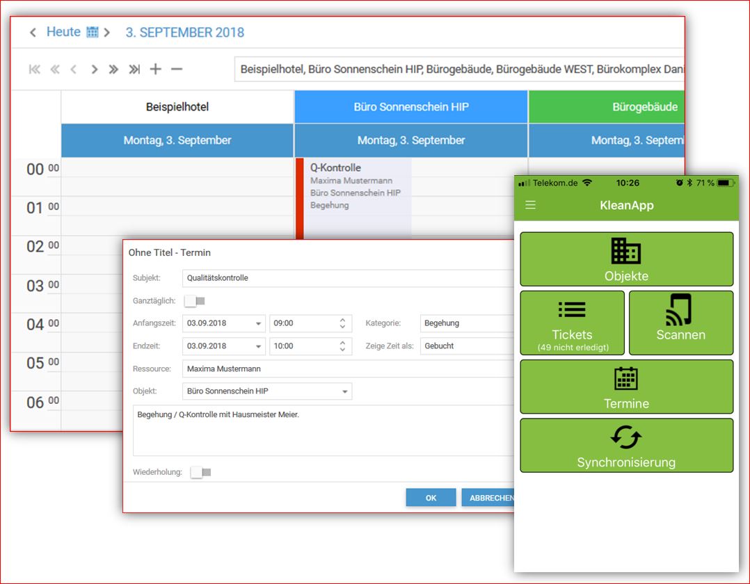Click the KleanApp title in phone header
This screenshot has height=584, width=750.
(627, 205)
